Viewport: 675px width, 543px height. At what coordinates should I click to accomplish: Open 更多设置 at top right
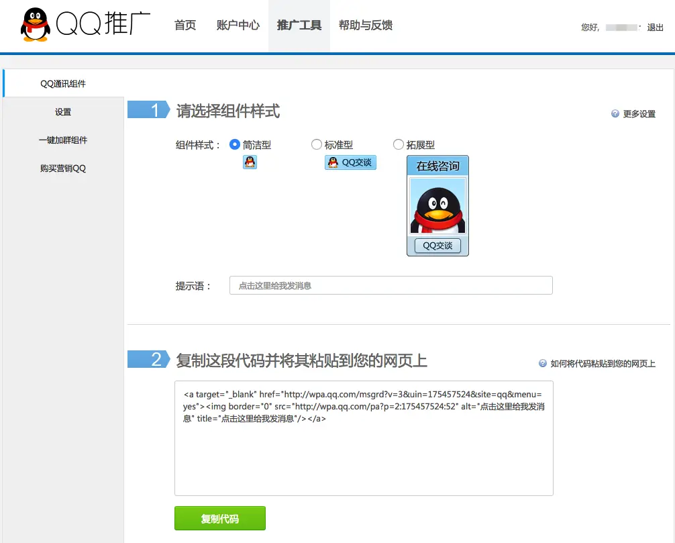coord(638,113)
